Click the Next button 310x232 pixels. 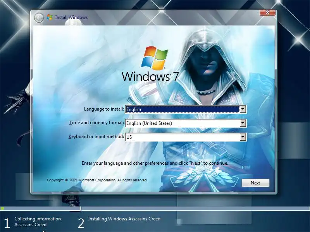[255, 183]
